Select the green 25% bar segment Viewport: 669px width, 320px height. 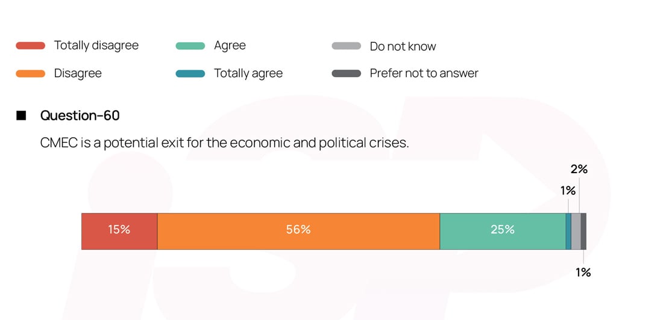[x=502, y=230]
